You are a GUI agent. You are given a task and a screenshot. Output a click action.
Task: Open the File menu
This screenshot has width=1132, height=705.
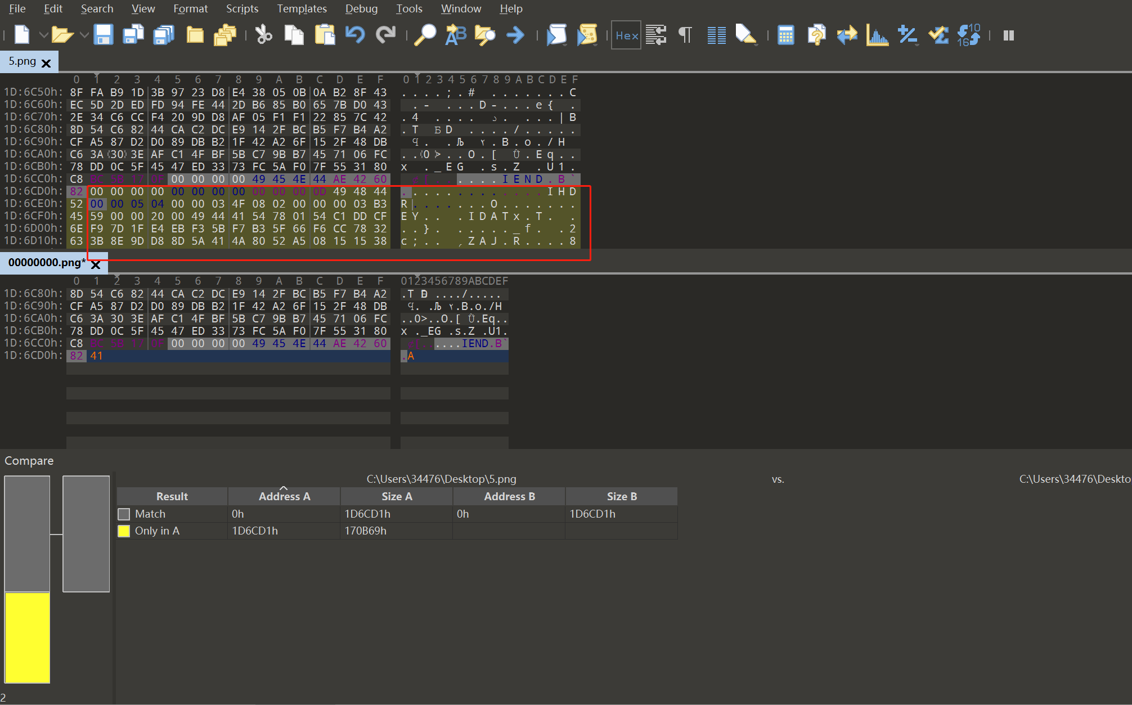pyautogui.click(x=17, y=8)
